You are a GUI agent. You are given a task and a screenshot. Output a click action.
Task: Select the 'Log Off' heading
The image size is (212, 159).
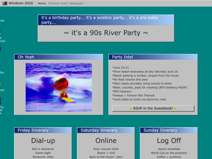click(x=169, y=141)
